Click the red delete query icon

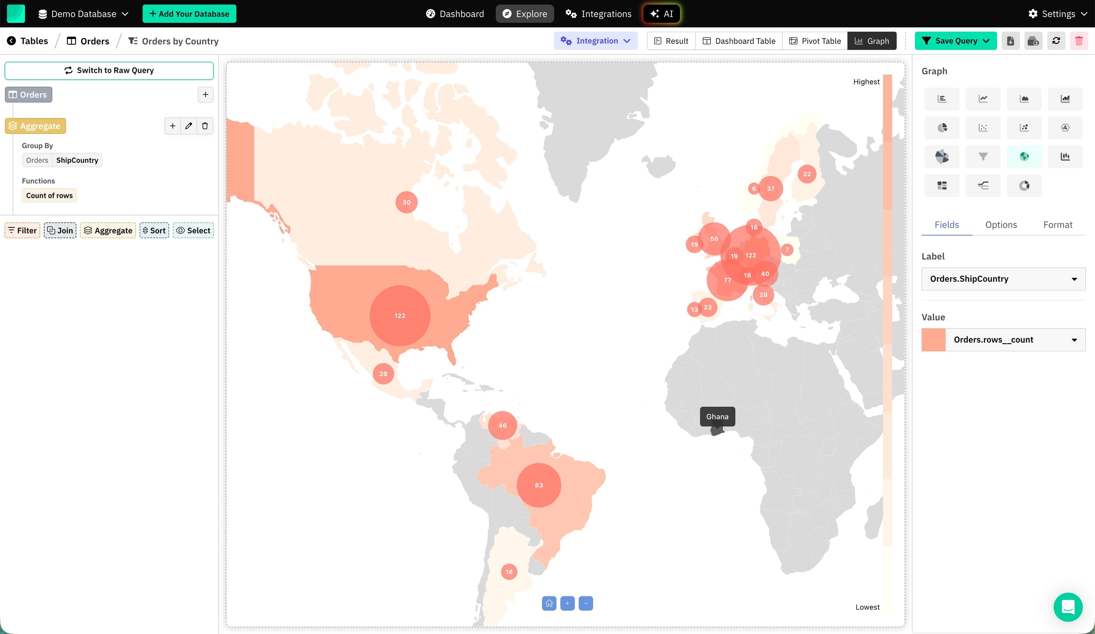(1079, 41)
